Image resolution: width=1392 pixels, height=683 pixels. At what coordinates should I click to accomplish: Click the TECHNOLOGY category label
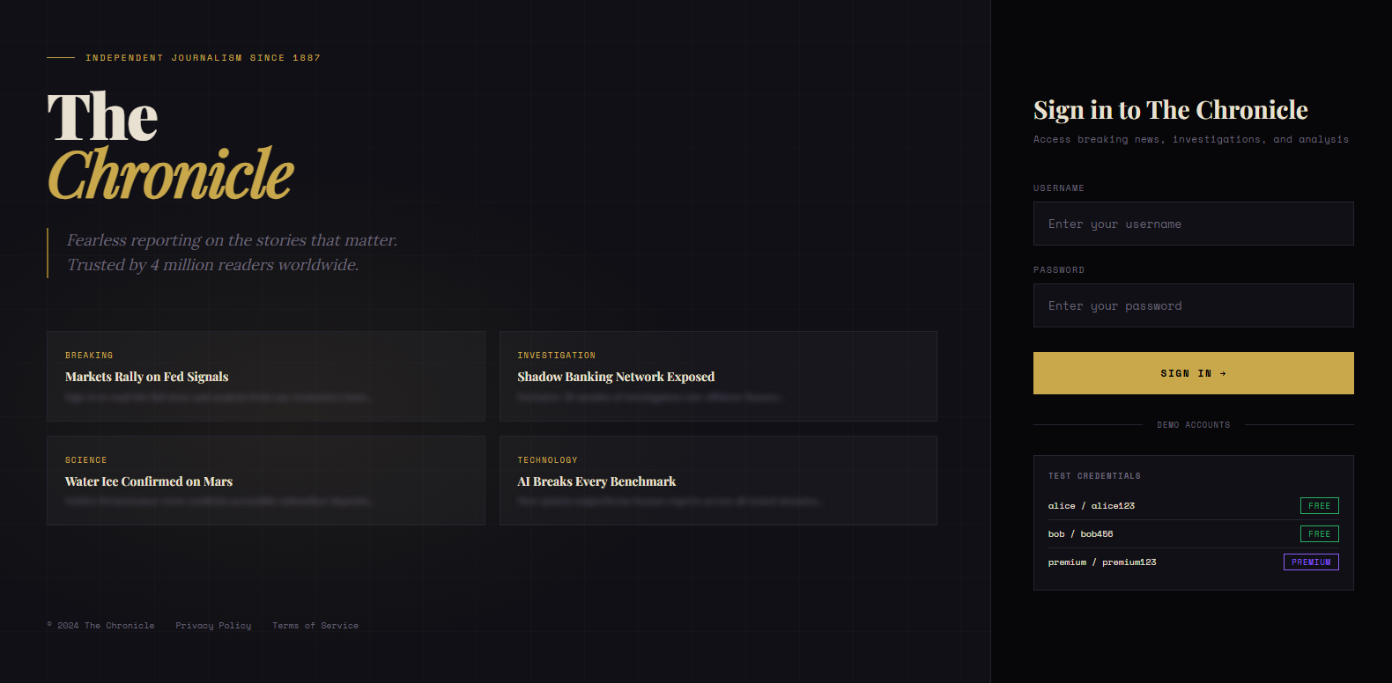[547, 460]
